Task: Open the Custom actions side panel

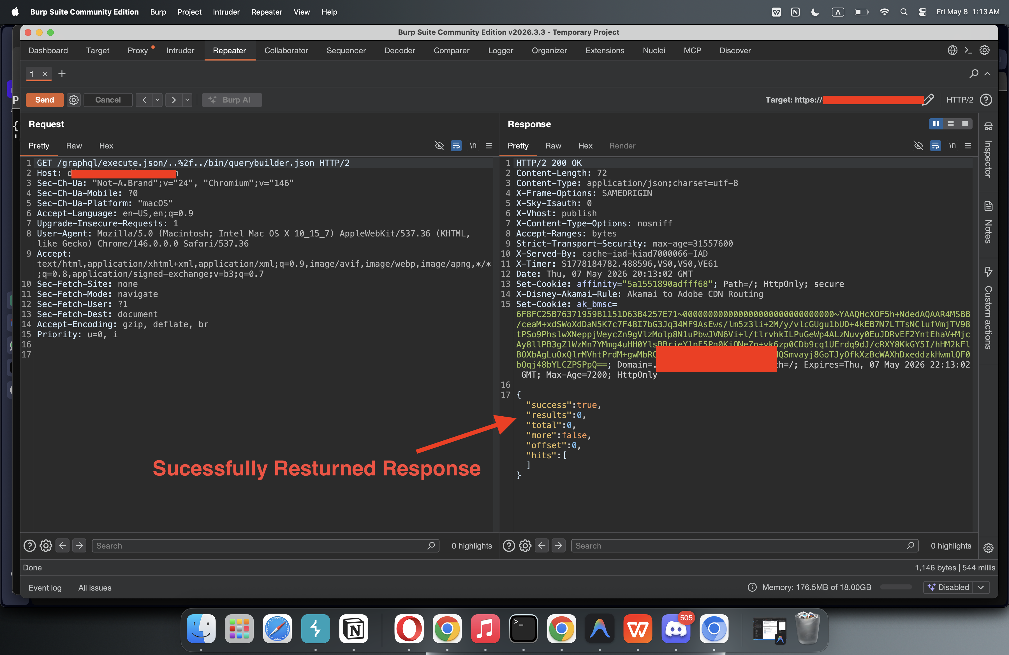Action: click(988, 308)
